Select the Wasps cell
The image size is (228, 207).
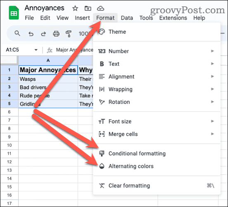(x=48, y=79)
